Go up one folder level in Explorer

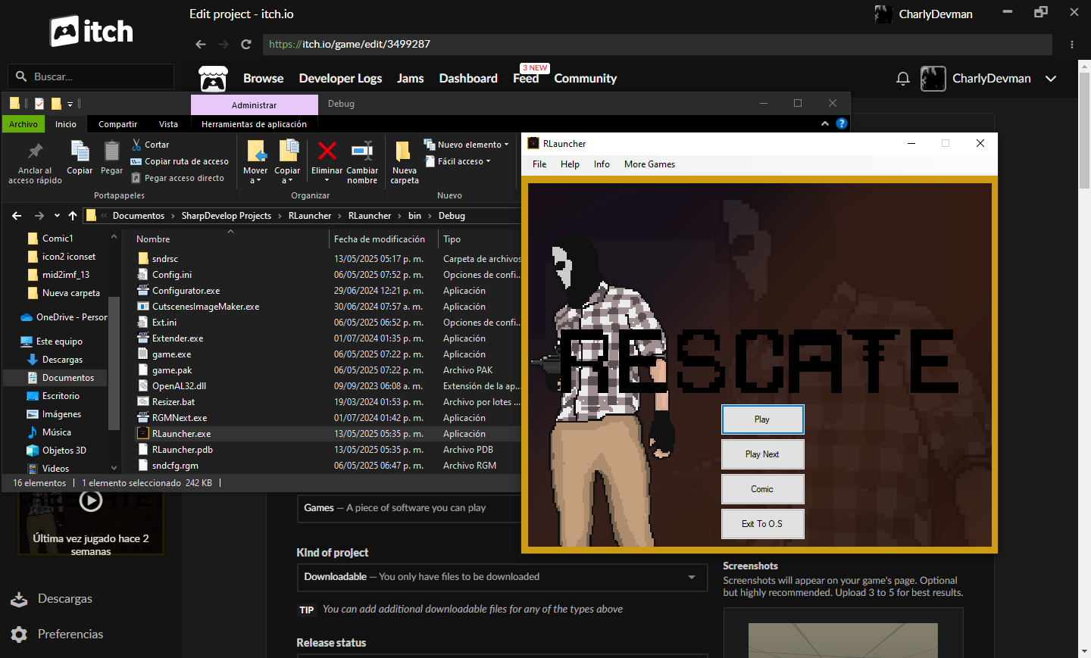(x=73, y=216)
